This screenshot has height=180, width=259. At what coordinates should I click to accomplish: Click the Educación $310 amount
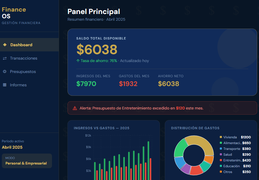tap(247, 166)
